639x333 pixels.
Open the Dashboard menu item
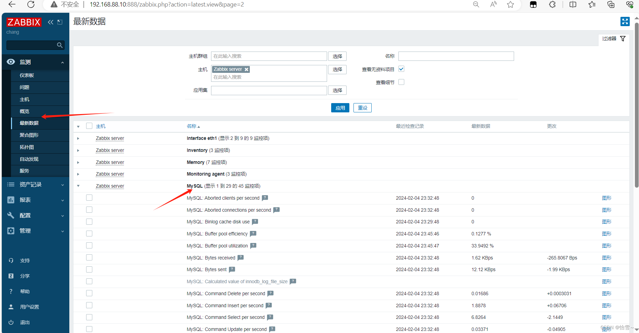pos(40,75)
